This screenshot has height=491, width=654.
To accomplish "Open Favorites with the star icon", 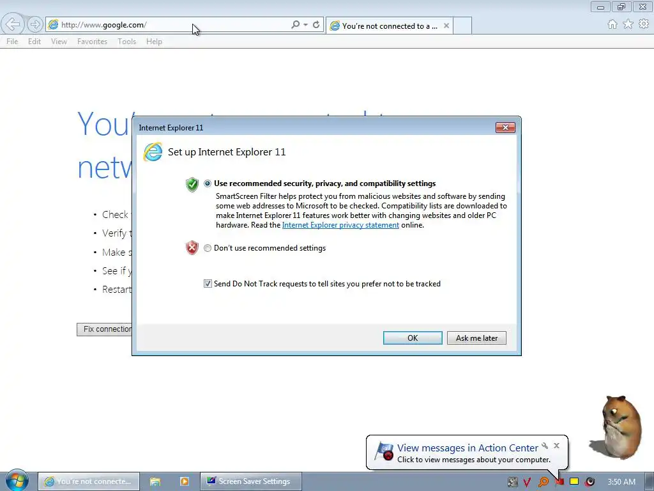I will 628,24.
